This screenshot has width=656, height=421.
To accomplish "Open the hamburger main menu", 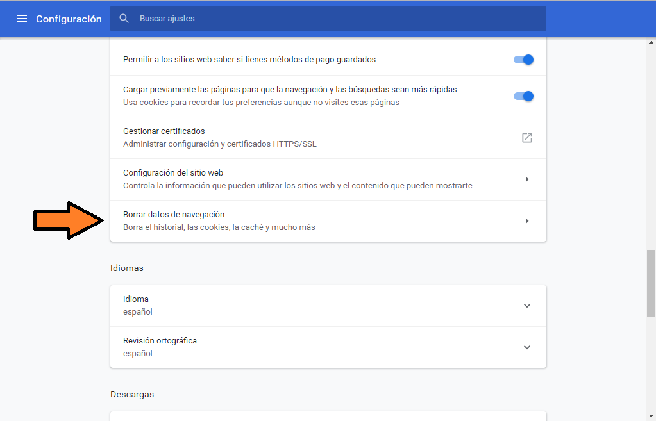I will click(22, 19).
